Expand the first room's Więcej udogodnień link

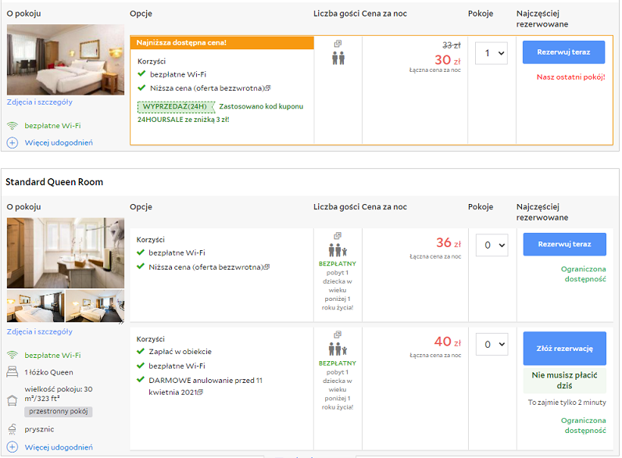59,142
